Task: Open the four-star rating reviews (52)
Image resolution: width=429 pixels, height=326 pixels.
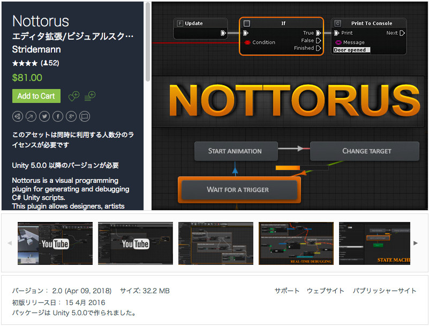Action: coord(35,63)
